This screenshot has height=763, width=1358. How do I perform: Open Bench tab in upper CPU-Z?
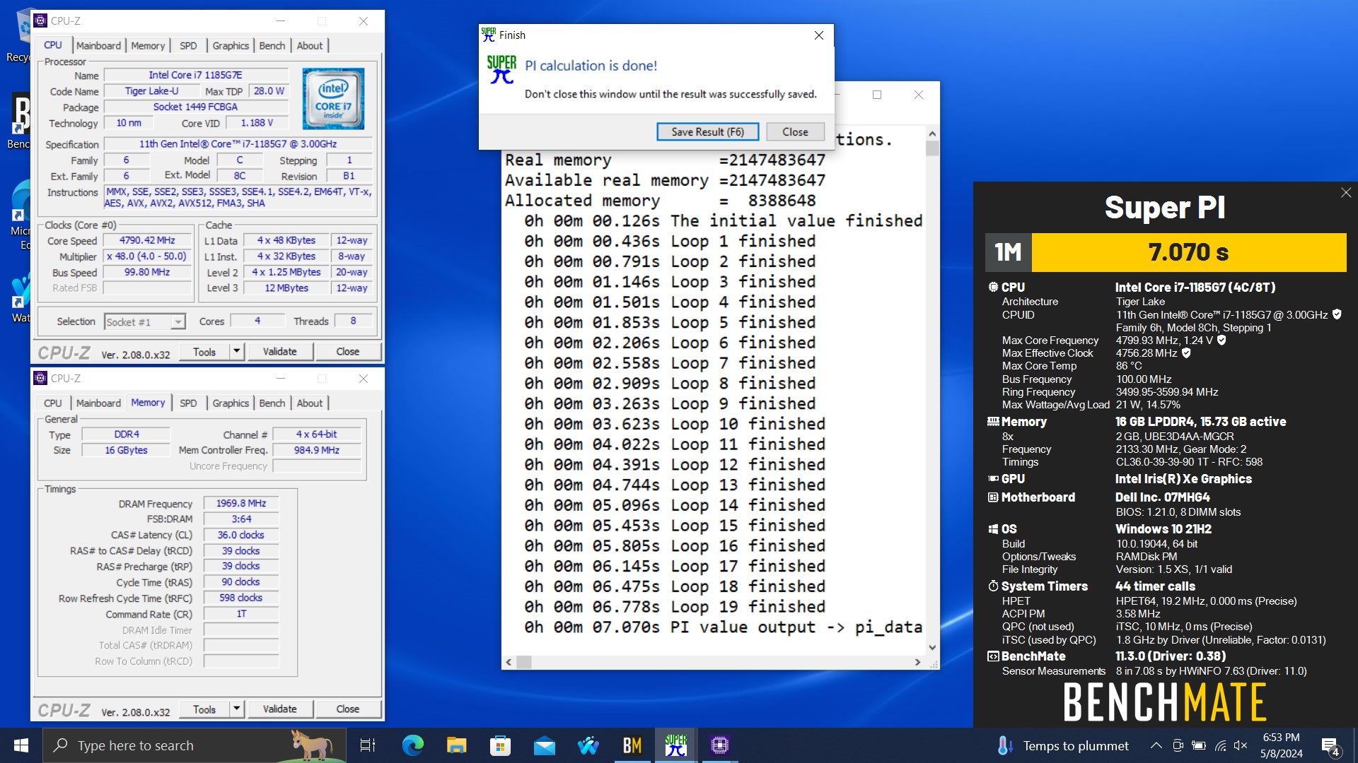pyautogui.click(x=272, y=45)
